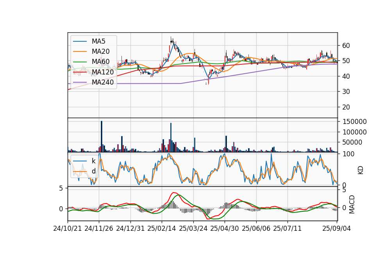Click the KD axis title
The width and height of the screenshot is (375, 269).
click(361, 170)
